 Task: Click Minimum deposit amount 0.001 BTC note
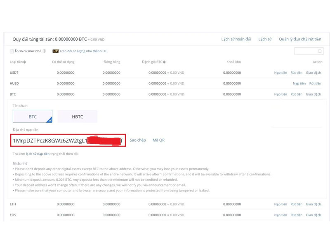pos(96,180)
